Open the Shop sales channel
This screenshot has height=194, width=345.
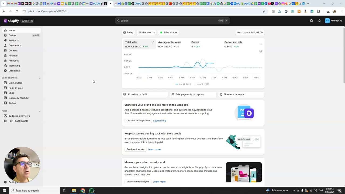point(21,93)
